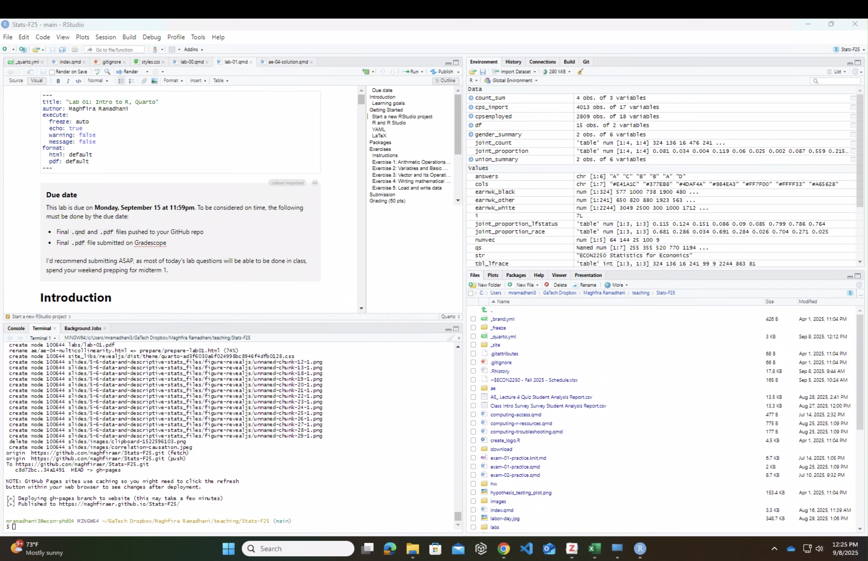The width and height of the screenshot is (868, 561).
Task: Click the Environment search field
Action: (x=835, y=81)
